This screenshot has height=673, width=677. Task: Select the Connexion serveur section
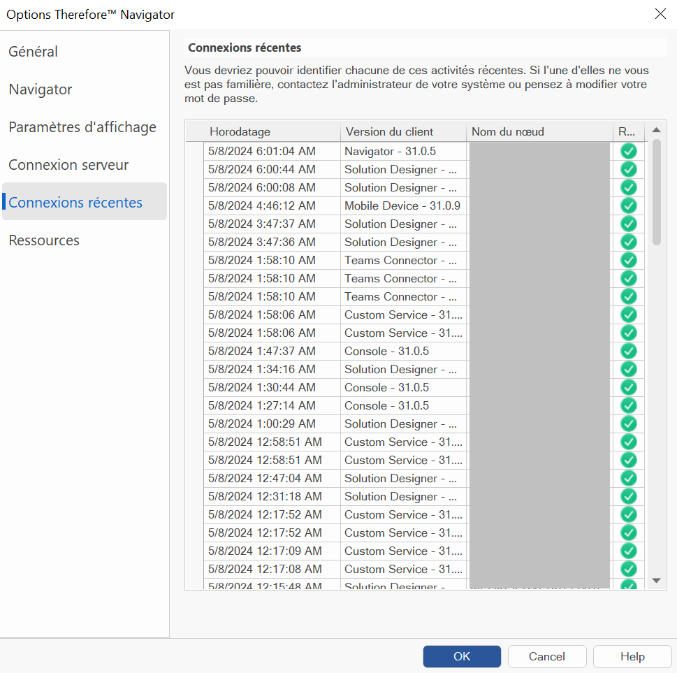(68, 165)
